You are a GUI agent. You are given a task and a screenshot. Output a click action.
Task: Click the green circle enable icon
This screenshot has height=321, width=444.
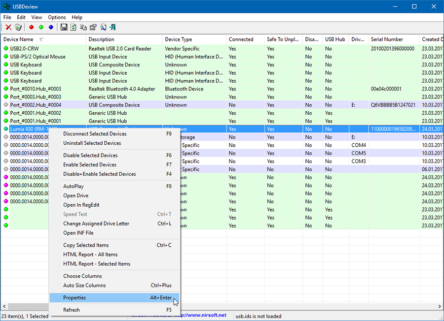pos(41,27)
